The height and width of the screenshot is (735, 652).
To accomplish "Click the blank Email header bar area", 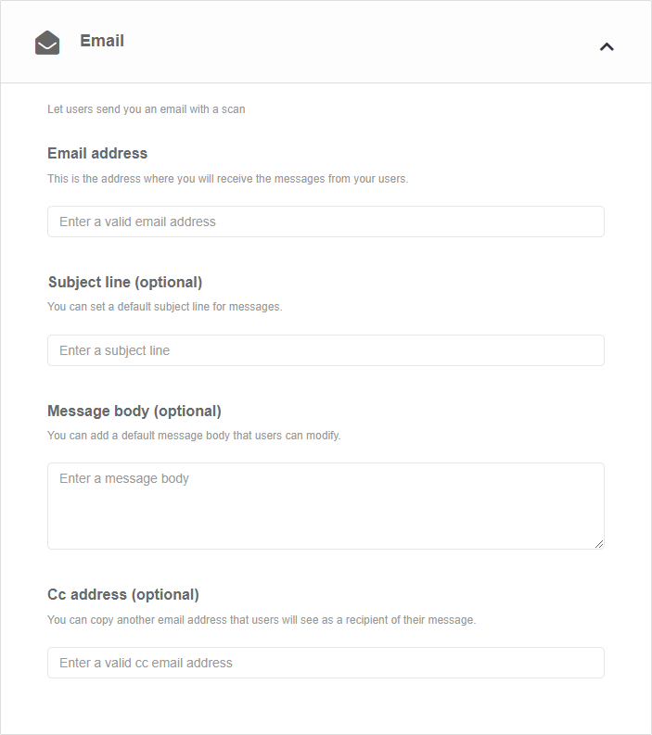I will coord(352,43).
